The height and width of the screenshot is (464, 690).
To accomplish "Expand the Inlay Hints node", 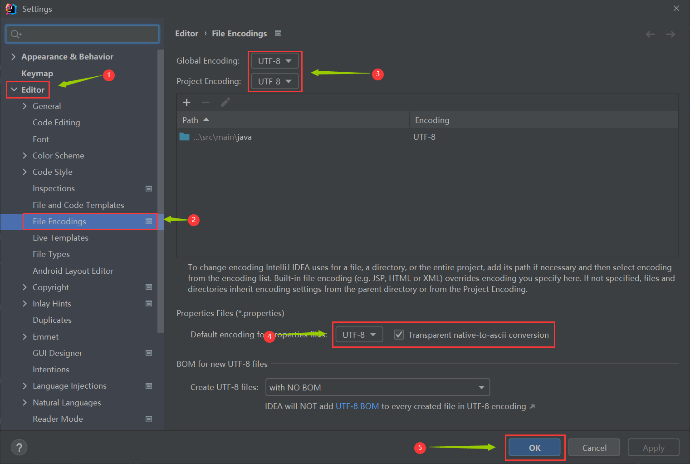I will 25,304.
